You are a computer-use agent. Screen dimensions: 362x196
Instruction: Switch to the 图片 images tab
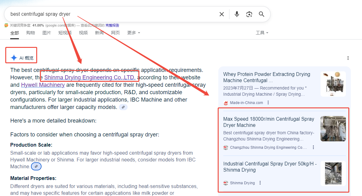[46, 33]
